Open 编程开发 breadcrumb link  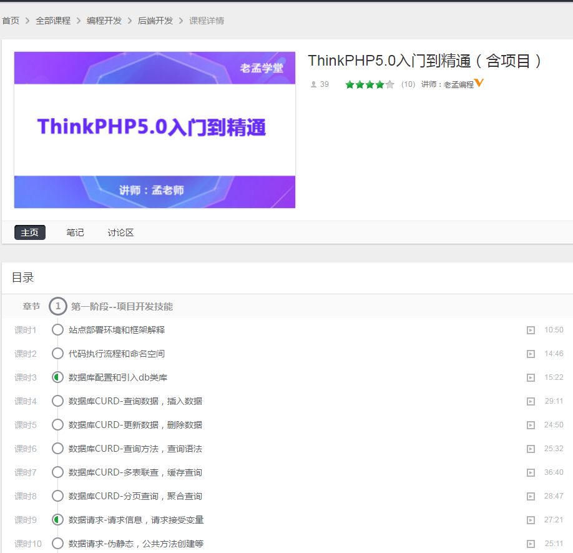(104, 21)
